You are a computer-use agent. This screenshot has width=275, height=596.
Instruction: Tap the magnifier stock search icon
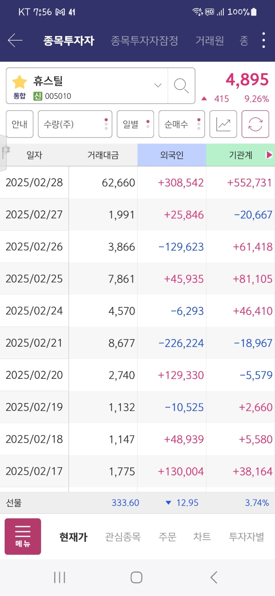[x=181, y=86]
